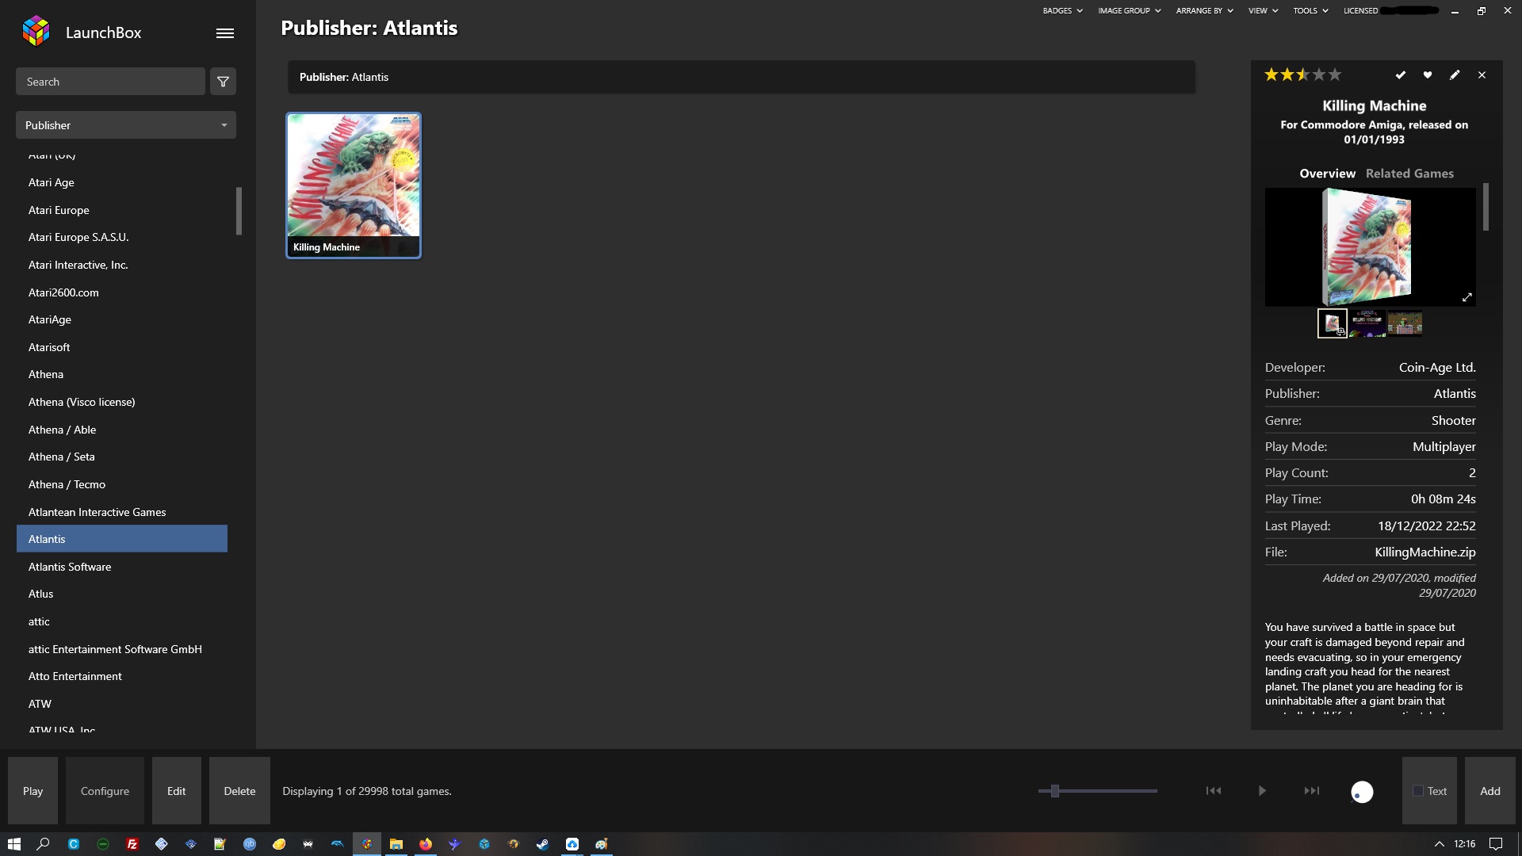The image size is (1522, 856).
Task: Open the Windows notification center
Action: [x=1496, y=844]
